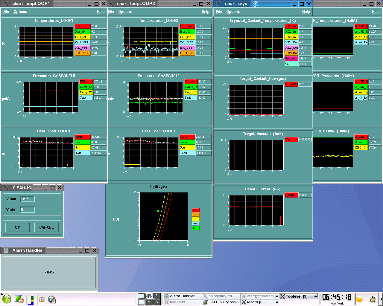383x306 pixels.
Task: Select Freeze legend in hydrogen plot
Action: point(196,224)
